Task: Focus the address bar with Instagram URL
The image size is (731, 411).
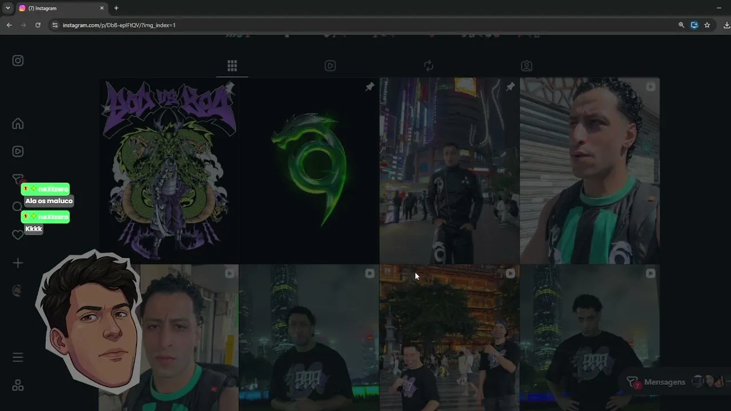Action: 365,25
